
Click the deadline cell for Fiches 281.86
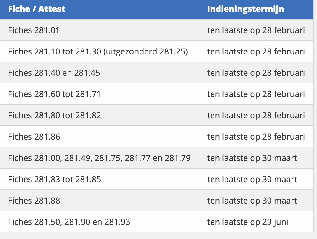click(256, 137)
